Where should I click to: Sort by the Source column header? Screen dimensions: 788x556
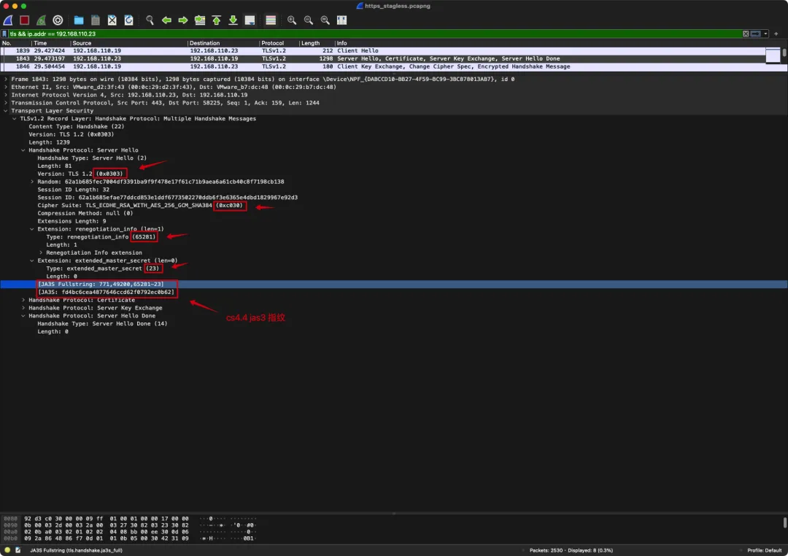128,43
